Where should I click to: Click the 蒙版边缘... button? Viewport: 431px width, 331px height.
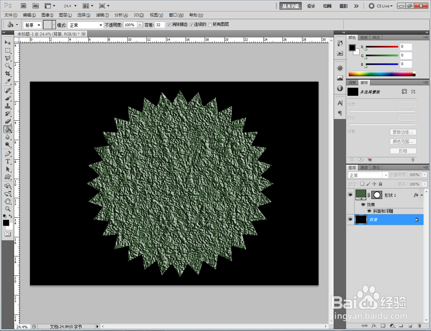(403, 132)
